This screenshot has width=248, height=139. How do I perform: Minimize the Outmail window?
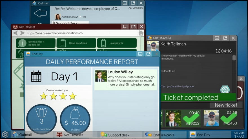click(x=125, y=3)
